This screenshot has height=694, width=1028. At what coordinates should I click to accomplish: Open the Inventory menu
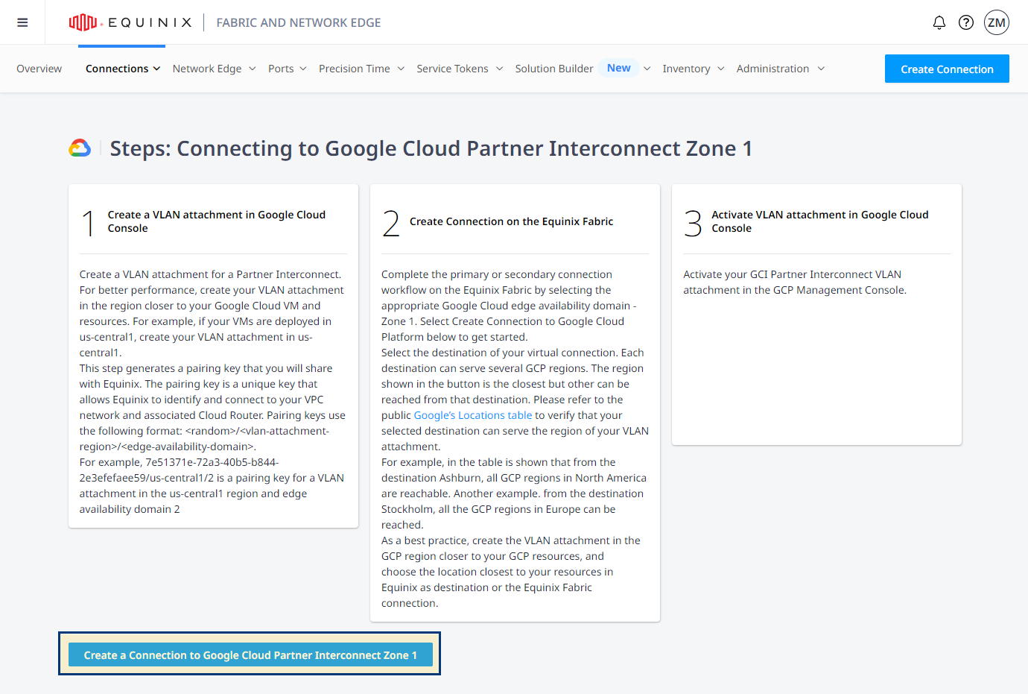(686, 69)
